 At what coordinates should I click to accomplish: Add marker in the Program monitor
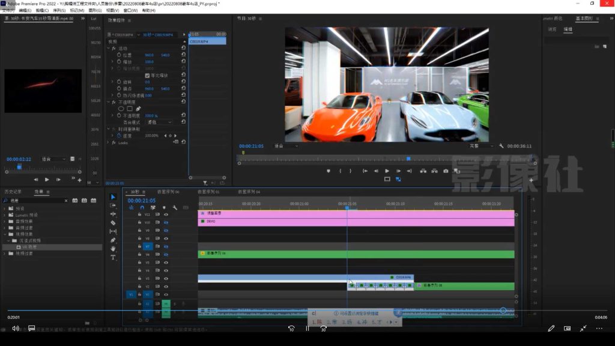329,171
